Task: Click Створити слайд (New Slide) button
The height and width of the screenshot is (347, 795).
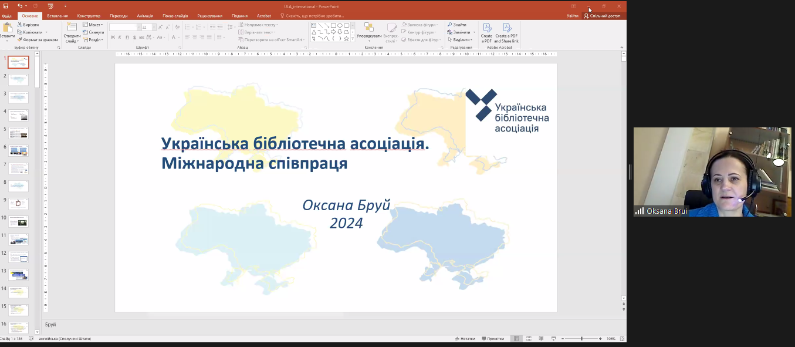Action: 73,32
